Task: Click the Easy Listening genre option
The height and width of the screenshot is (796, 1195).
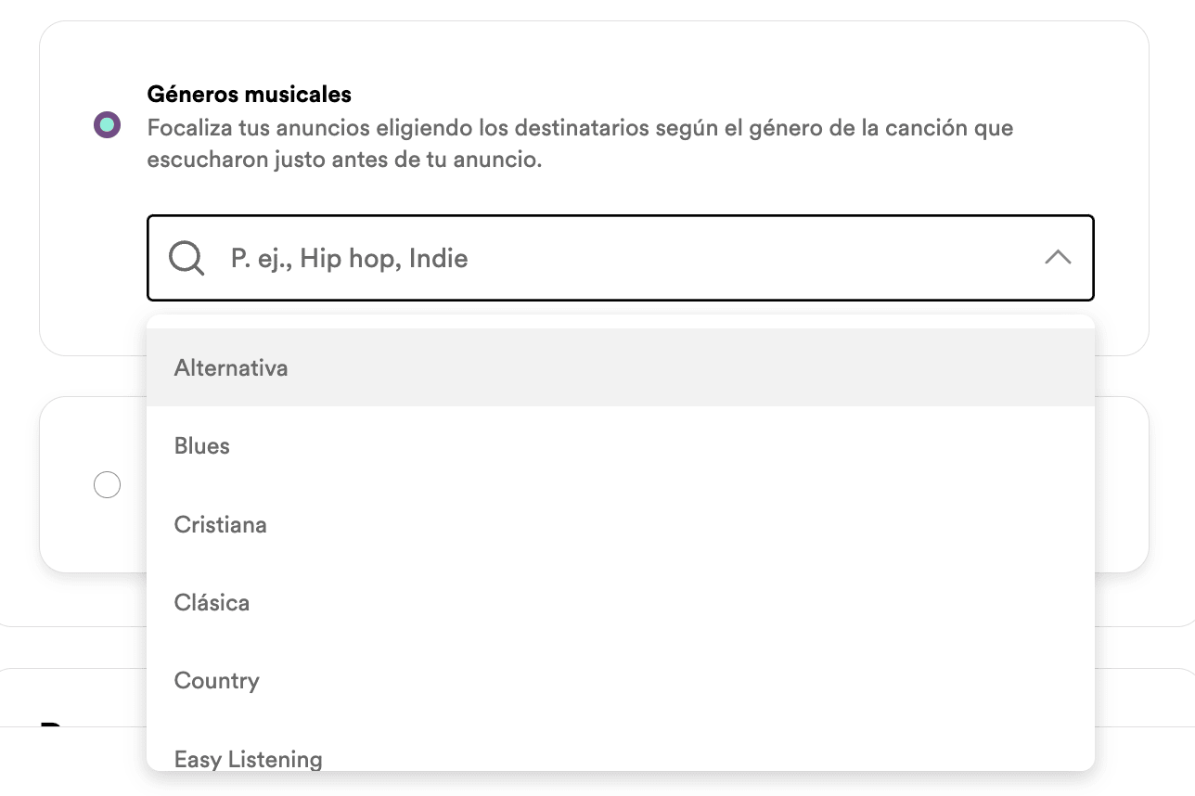Action: pyautogui.click(x=247, y=758)
